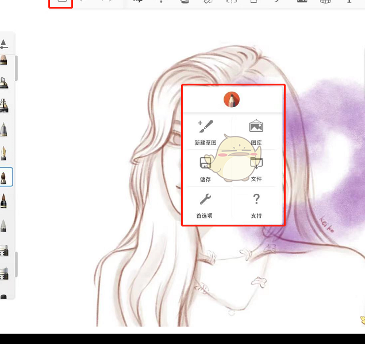Select the lower flat chisel marker brush

pos(4,273)
